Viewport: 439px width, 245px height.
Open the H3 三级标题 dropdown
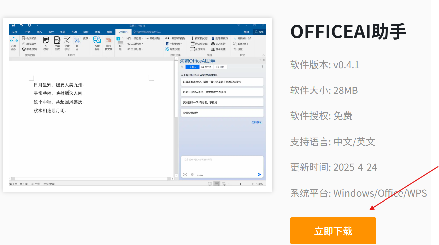[x=135, y=49]
